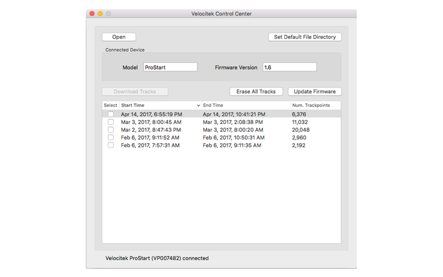Toggle the Start Time sort arrow
Image resolution: width=443 pixels, height=277 pixels.
tap(198, 105)
